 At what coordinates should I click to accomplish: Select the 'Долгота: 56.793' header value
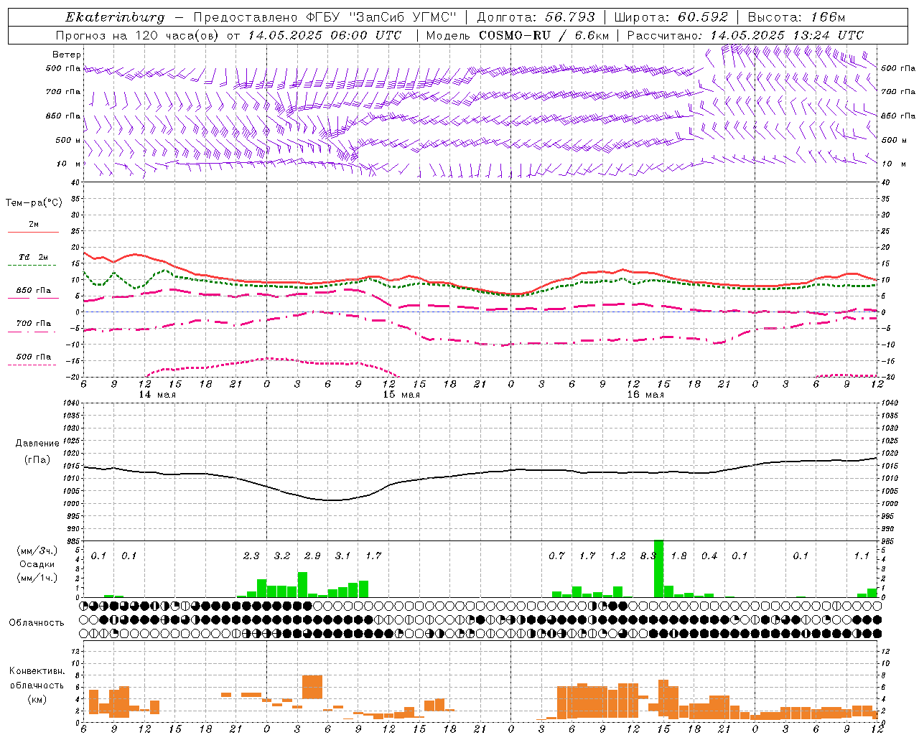pyautogui.click(x=536, y=17)
